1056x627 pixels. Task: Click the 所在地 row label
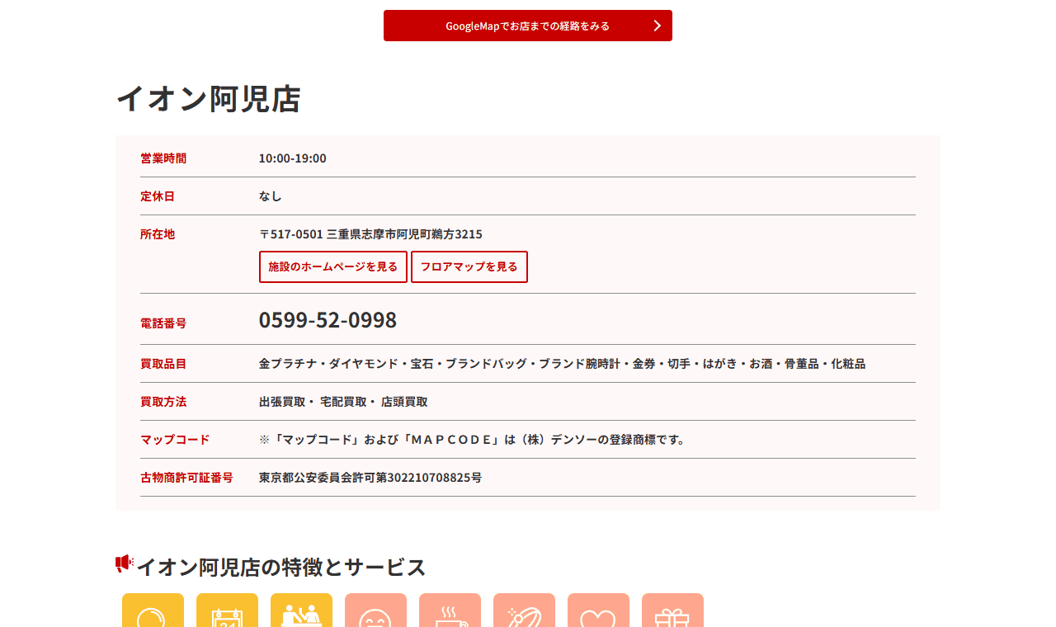click(158, 234)
